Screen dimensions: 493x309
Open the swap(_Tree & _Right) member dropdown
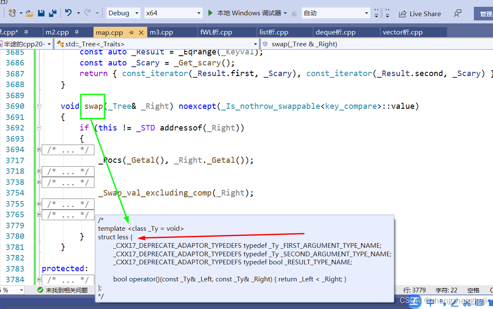point(377,44)
